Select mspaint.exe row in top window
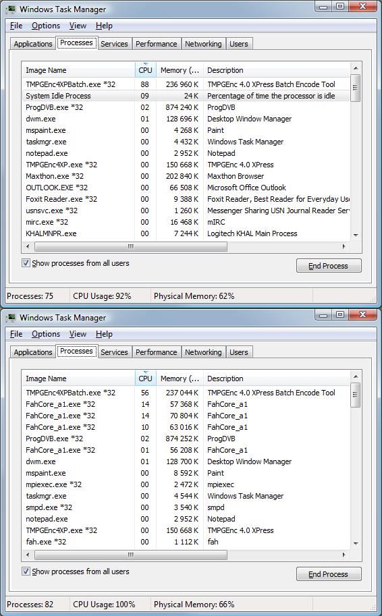Viewport: 382px width, 616px height. click(x=186, y=130)
